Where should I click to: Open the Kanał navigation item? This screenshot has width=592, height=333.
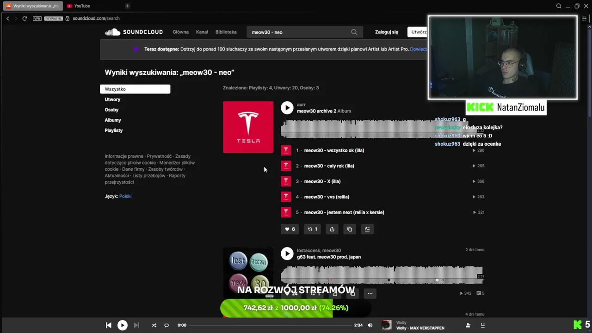[202, 32]
